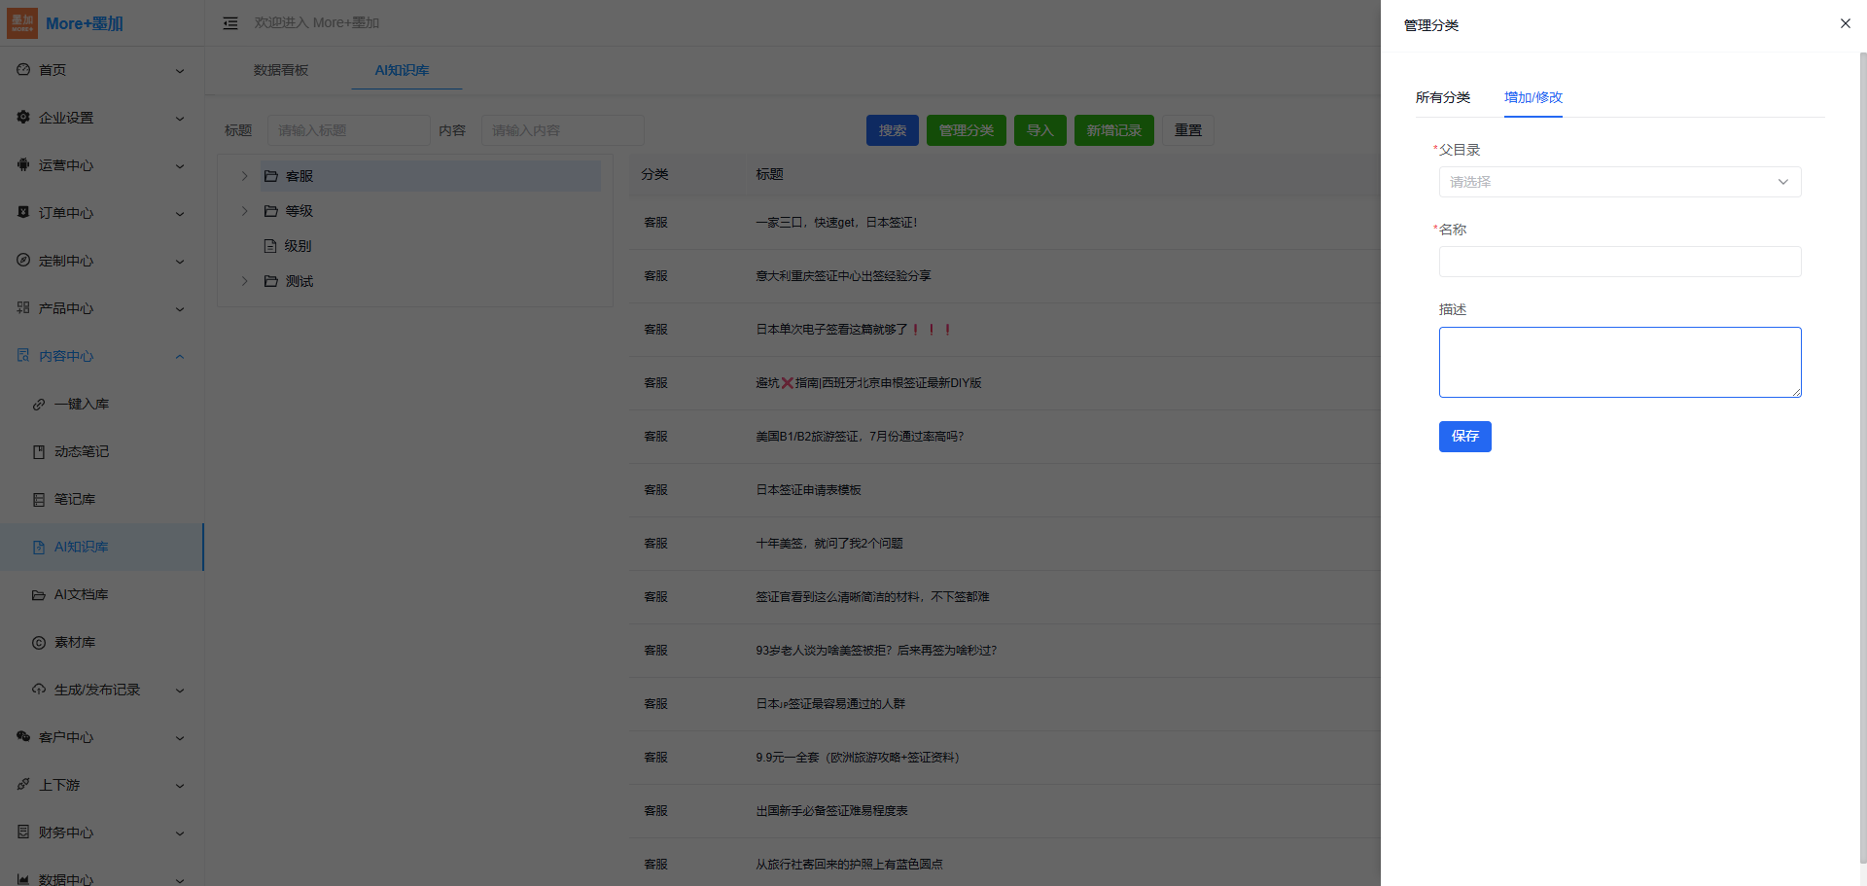
Task: Click into the 描述 text area
Action: [1619, 362]
